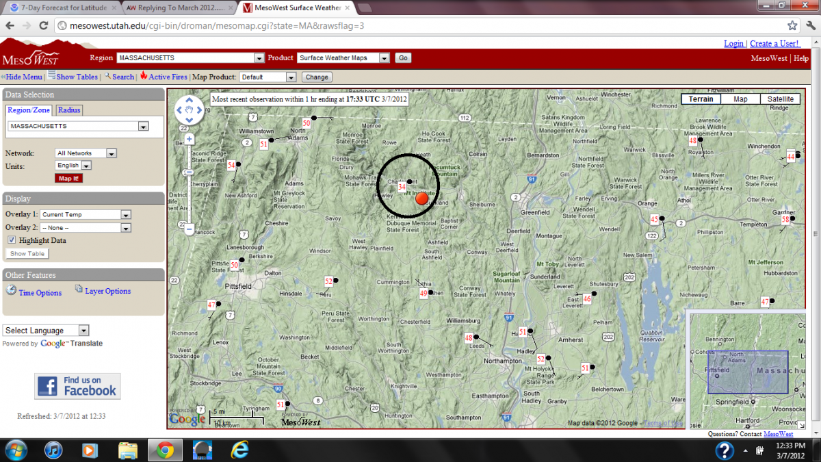Open the Network dropdown

[x=86, y=153]
